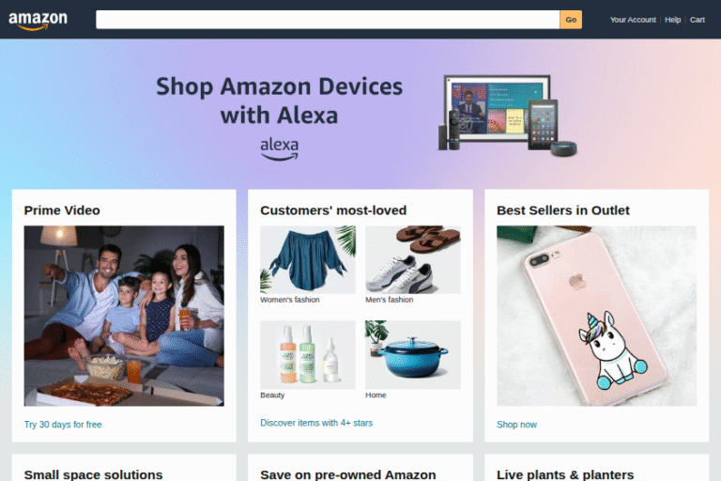Open the unicorn phone case image
This screenshot has height=481, width=721.
pyautogui.click(x=596, y=316)
